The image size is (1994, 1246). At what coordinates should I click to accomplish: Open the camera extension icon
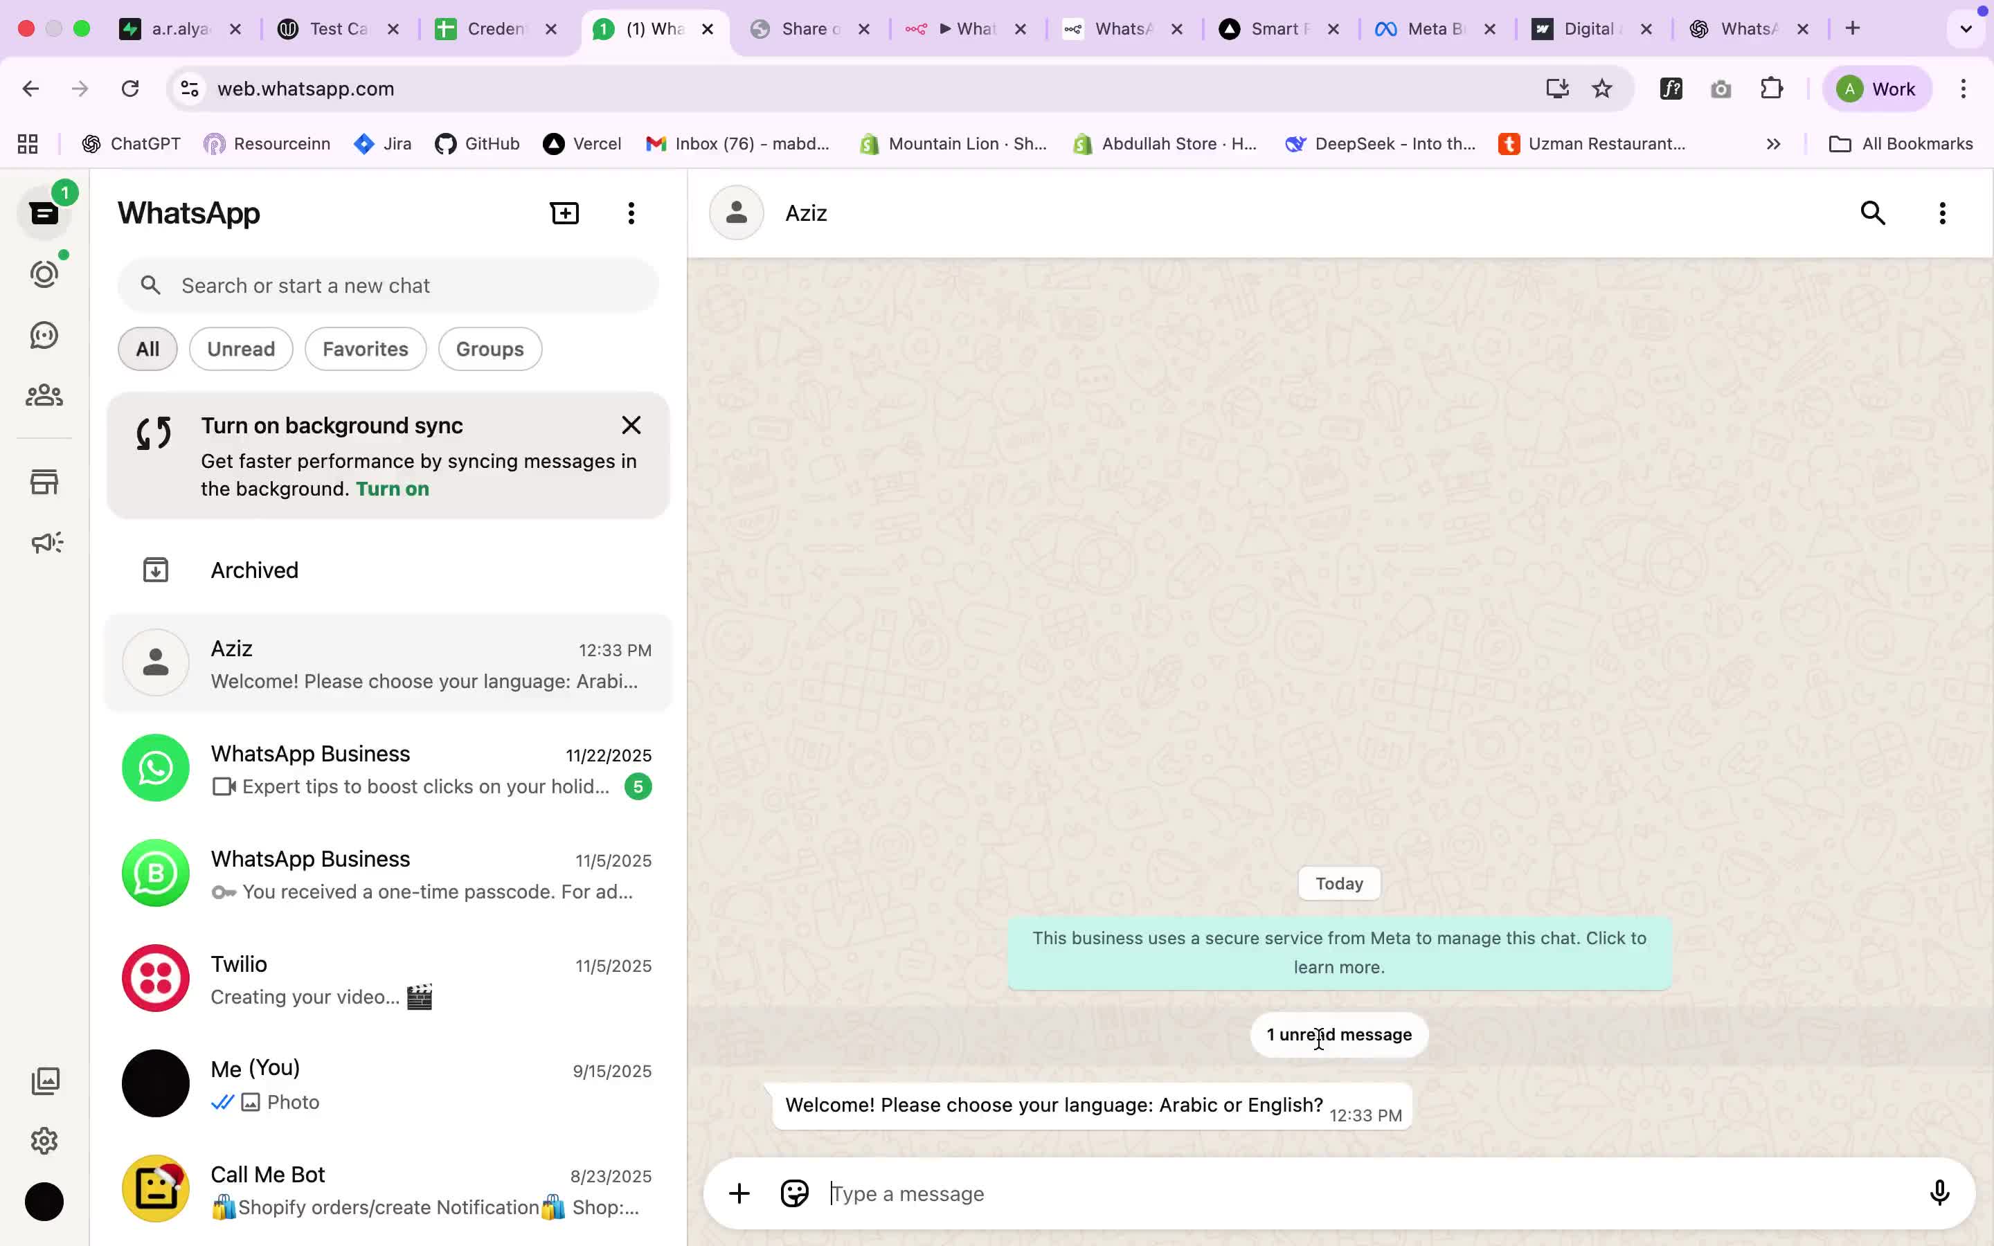point(1721,88)
